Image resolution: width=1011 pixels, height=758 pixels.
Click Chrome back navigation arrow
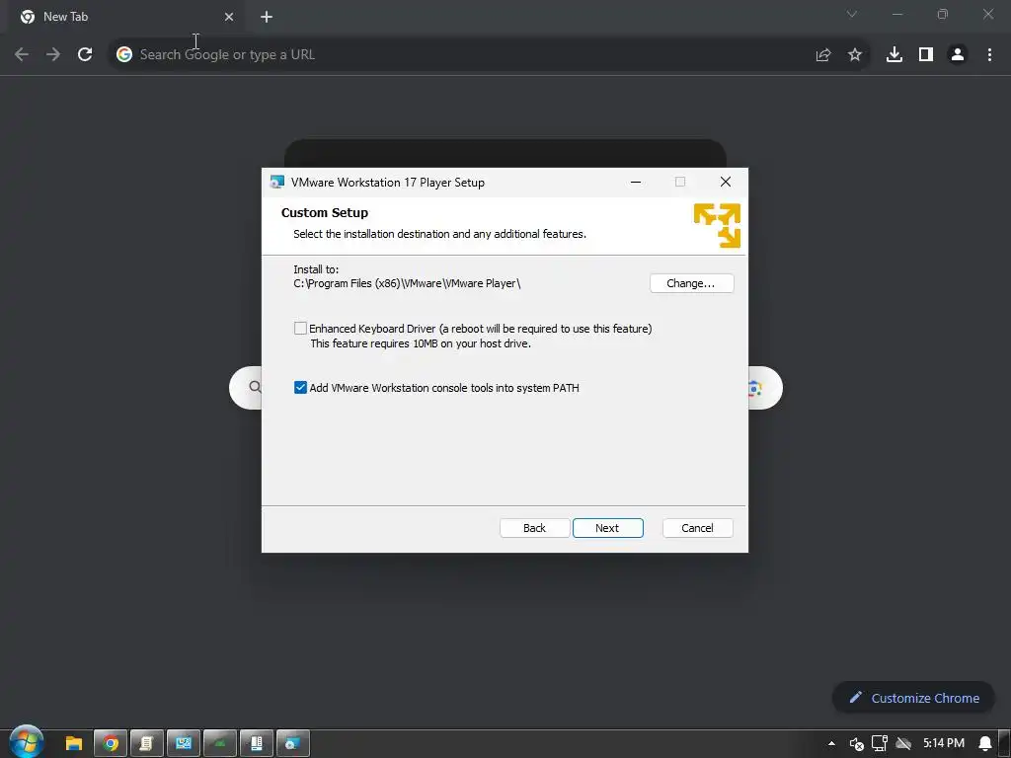pyautogui.click(x=22, y=55)
